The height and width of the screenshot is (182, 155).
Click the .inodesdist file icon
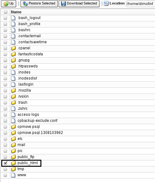coord(13,78)
